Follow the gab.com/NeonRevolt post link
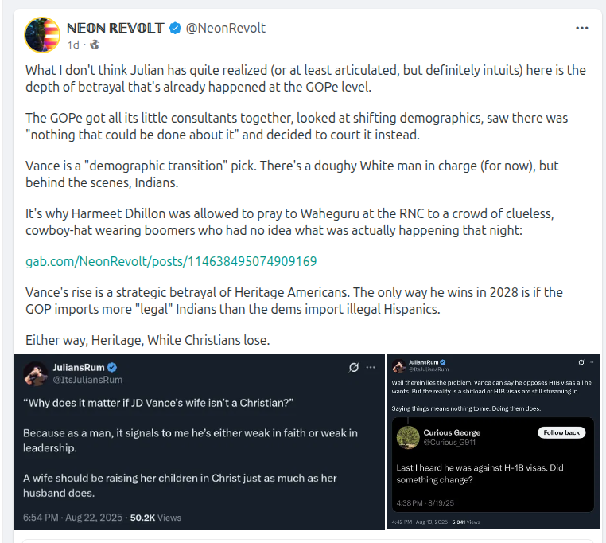 pyautogui.click(x=171, y=261)
